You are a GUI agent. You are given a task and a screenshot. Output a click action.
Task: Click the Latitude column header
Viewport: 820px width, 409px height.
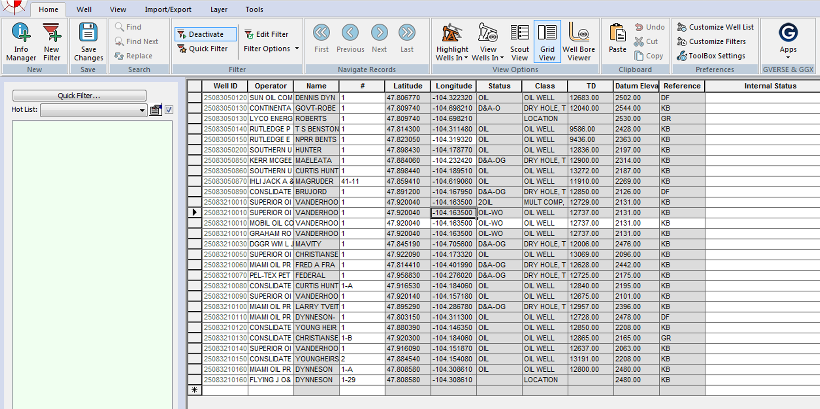pos(407,86)
